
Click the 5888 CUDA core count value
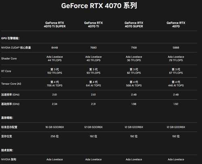[x=176, y=48]
